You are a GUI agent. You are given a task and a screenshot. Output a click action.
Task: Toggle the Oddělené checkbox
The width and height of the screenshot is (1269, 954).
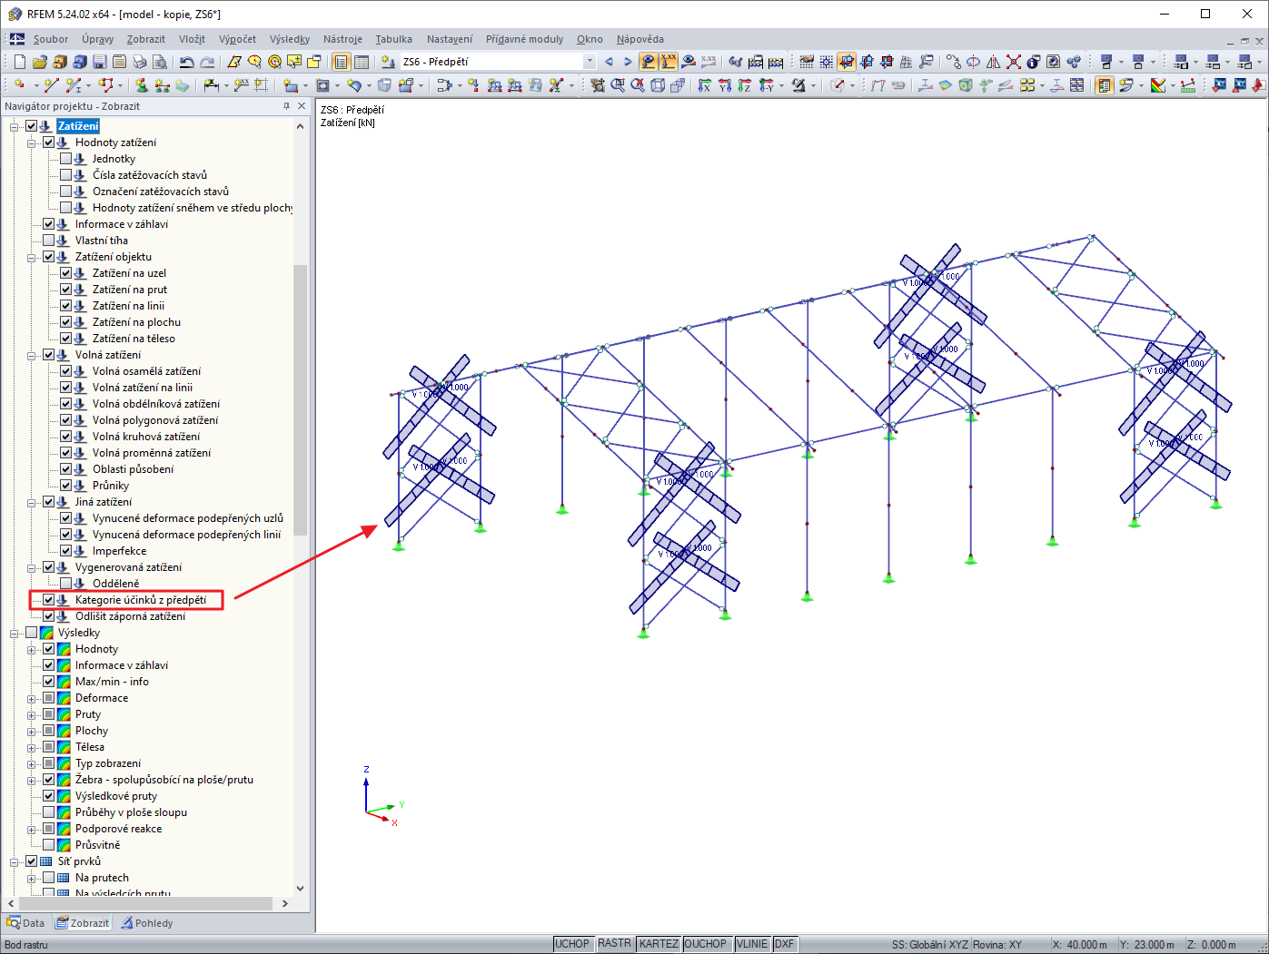[x=65, y=584]
